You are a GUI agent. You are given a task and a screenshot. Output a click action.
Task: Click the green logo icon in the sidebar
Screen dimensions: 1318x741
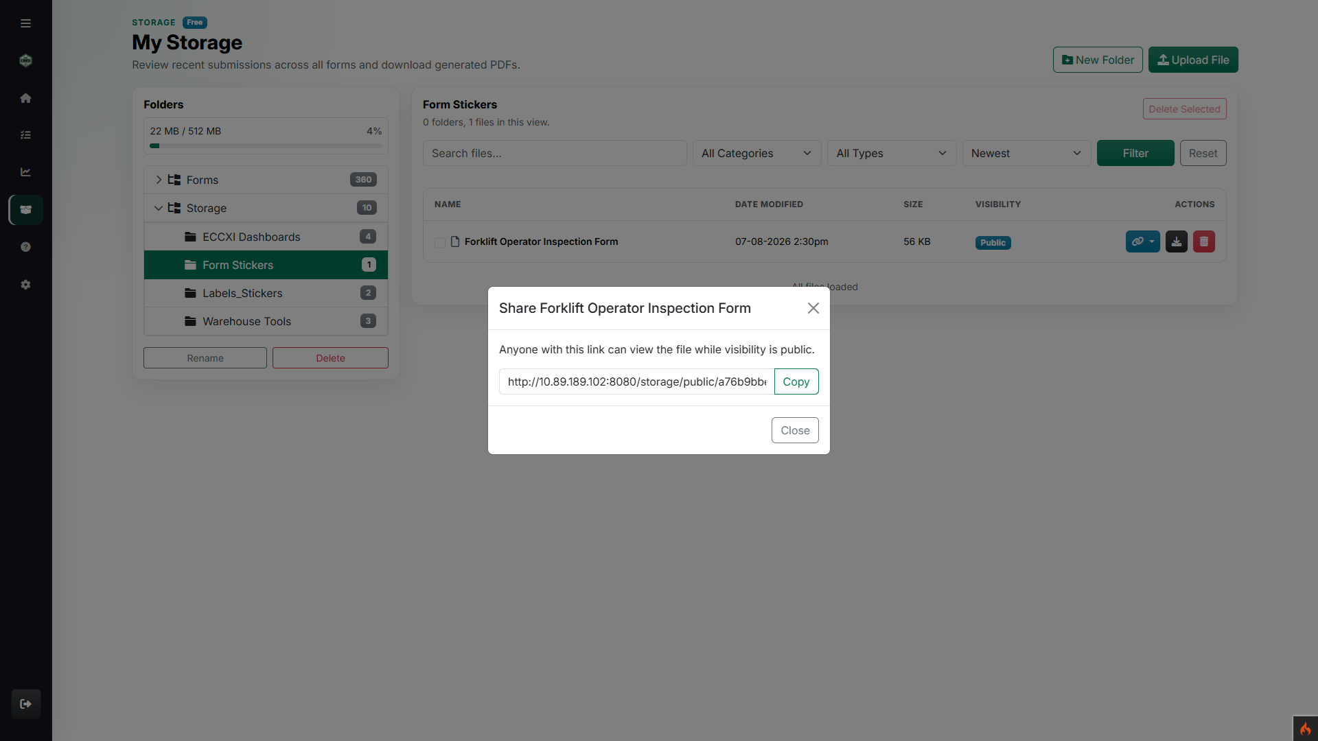tap(25, 60)
